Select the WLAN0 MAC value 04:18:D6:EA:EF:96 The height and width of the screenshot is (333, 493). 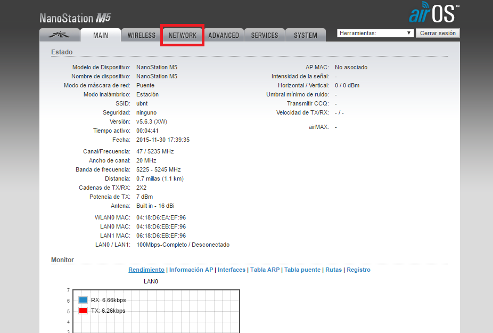tap(161, 217)
